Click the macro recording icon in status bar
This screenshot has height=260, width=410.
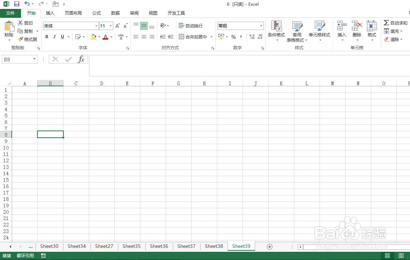point(43,256)
